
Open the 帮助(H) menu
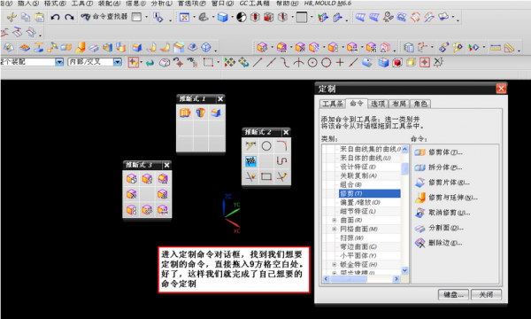(288, 4)
